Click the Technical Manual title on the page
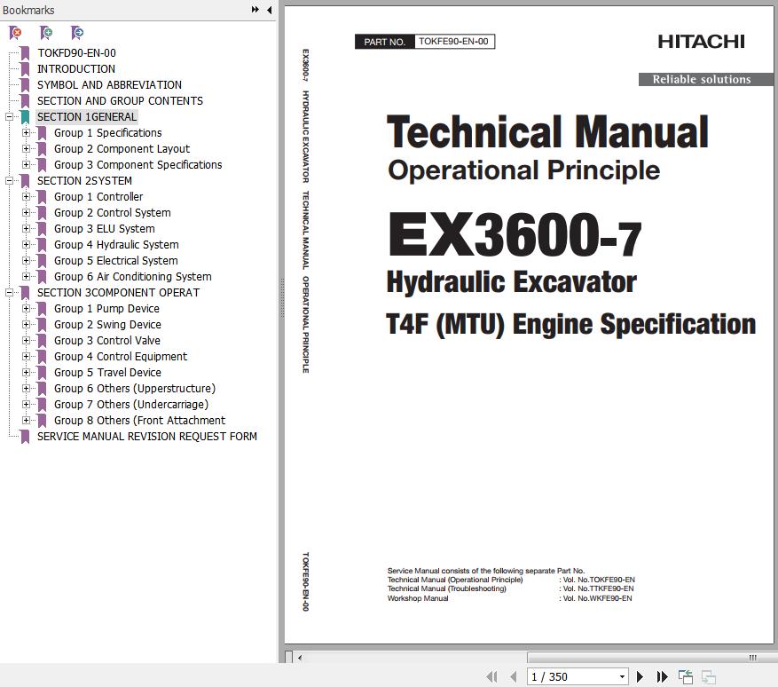Viewport: 778px width, 687px height. [547, 132]
